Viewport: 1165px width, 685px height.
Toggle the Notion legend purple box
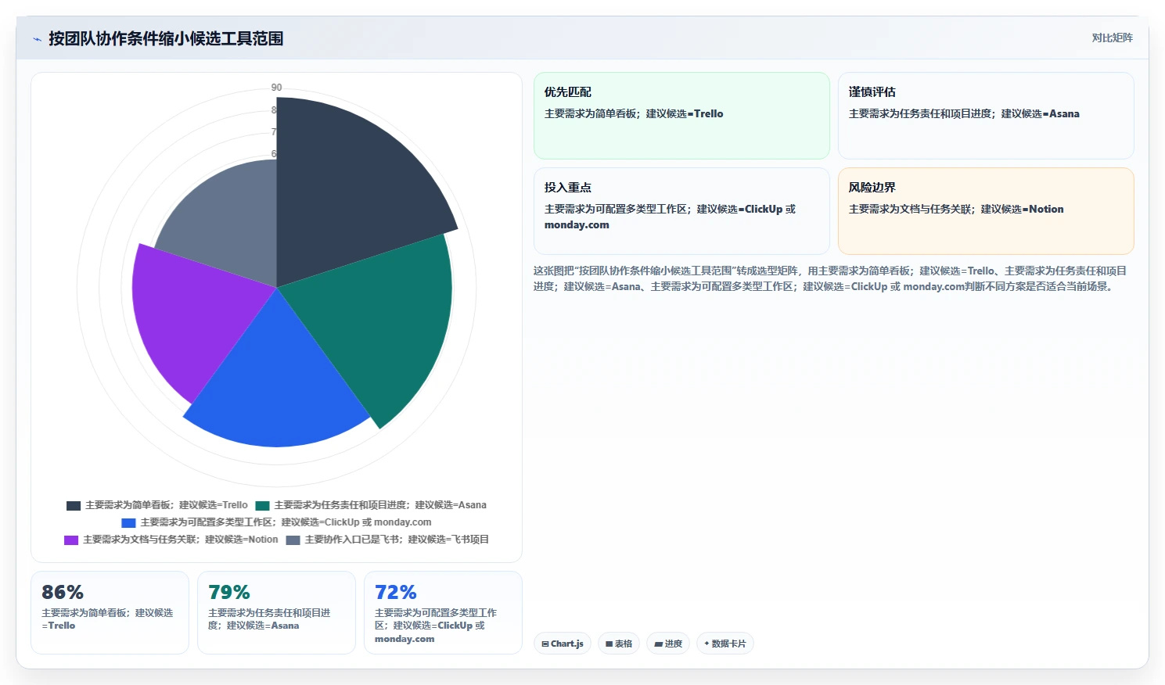tap(71, 540)
